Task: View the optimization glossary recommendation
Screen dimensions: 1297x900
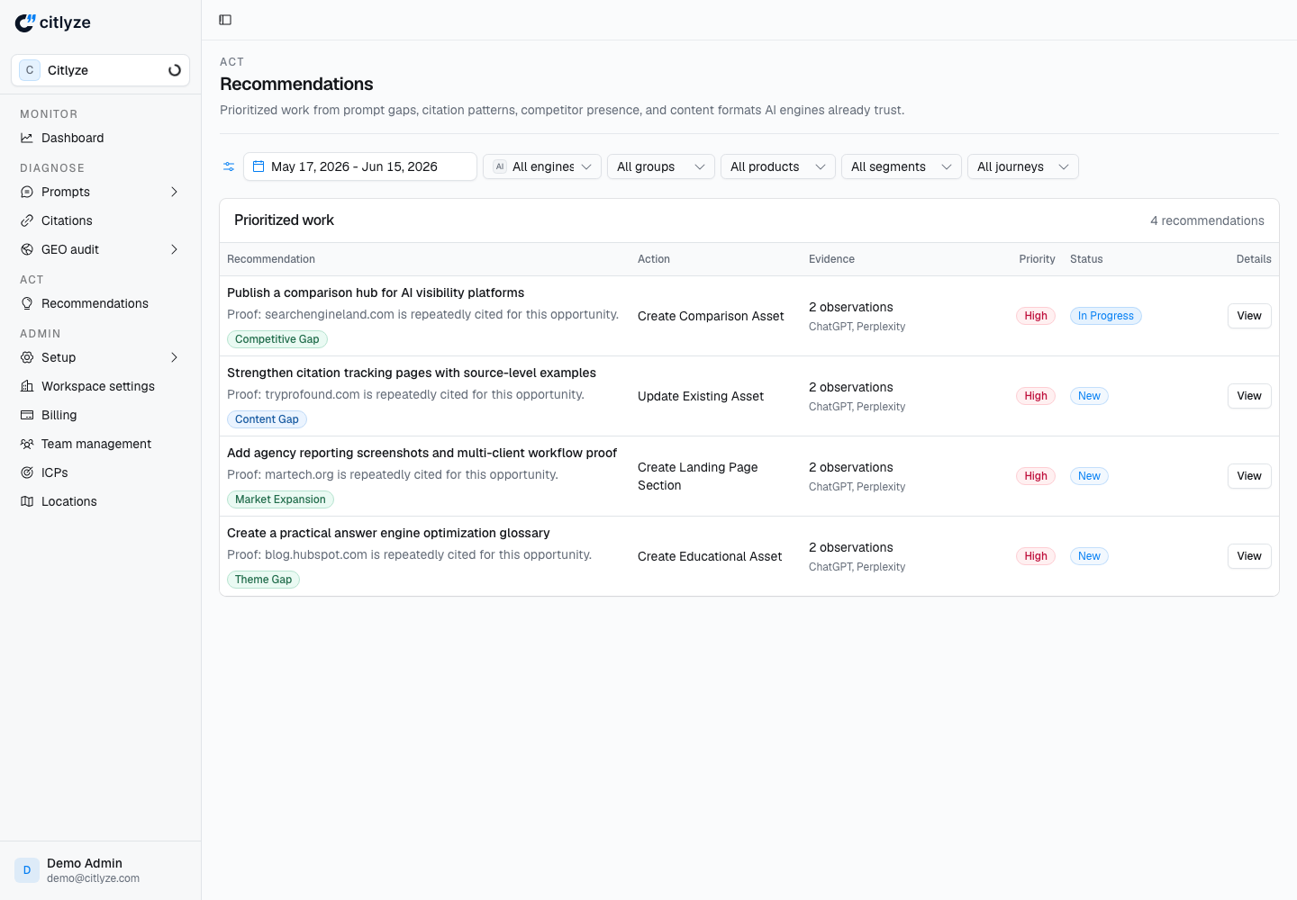Action: click(1249, 556)
